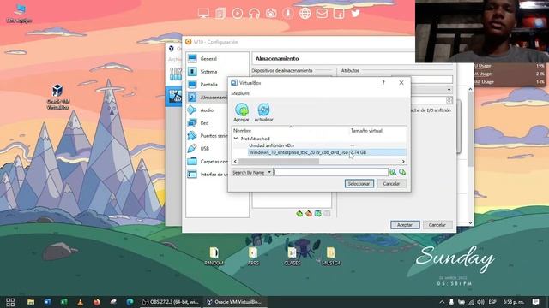Click the Seleccionar button
Image resolution: width=549 pixels, height=308 pixels.
(x=359, y=184)
